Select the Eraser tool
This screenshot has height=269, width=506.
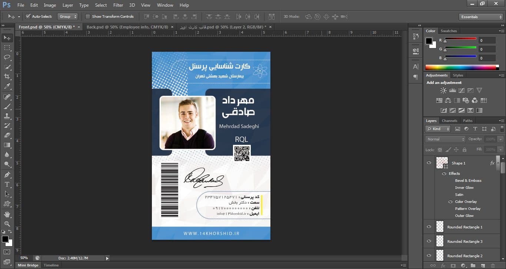coord(7,135)
